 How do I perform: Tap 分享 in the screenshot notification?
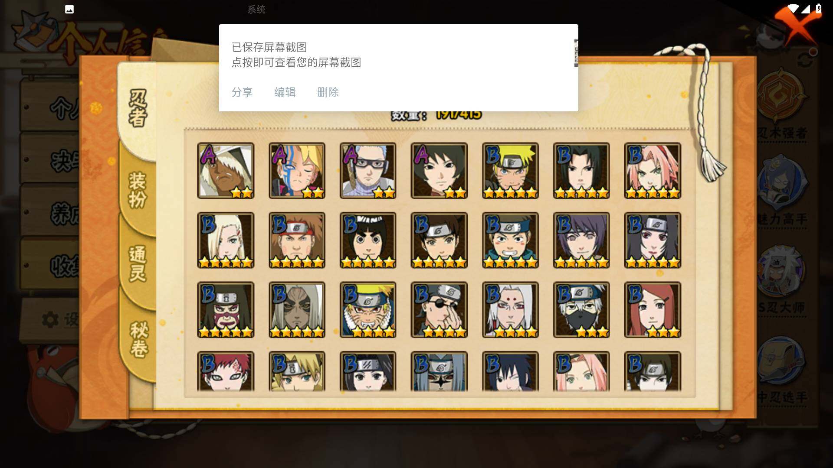tap(242, 92)
